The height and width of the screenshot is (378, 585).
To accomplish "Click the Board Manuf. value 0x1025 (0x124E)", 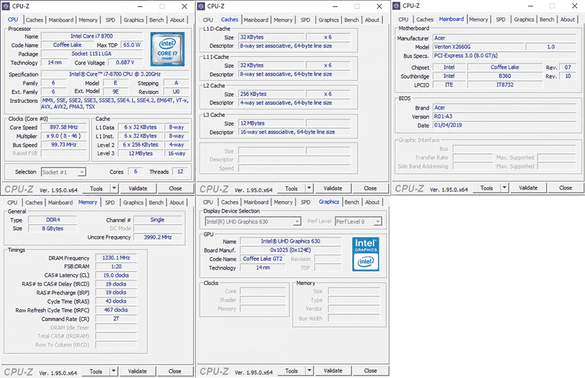I will [291, 250].
